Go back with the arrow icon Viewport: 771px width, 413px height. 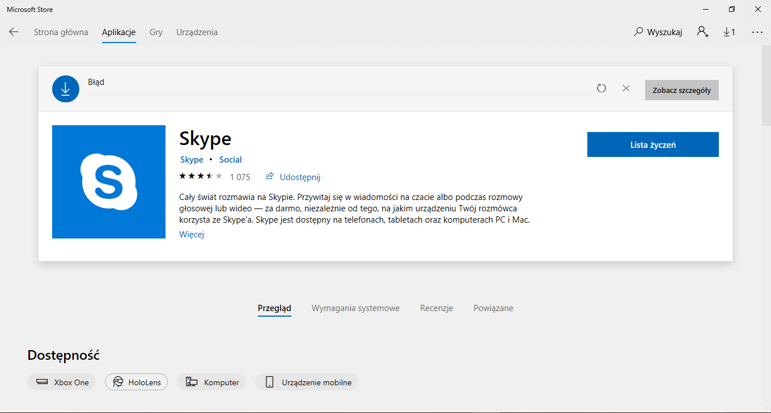tap(14, 32)
